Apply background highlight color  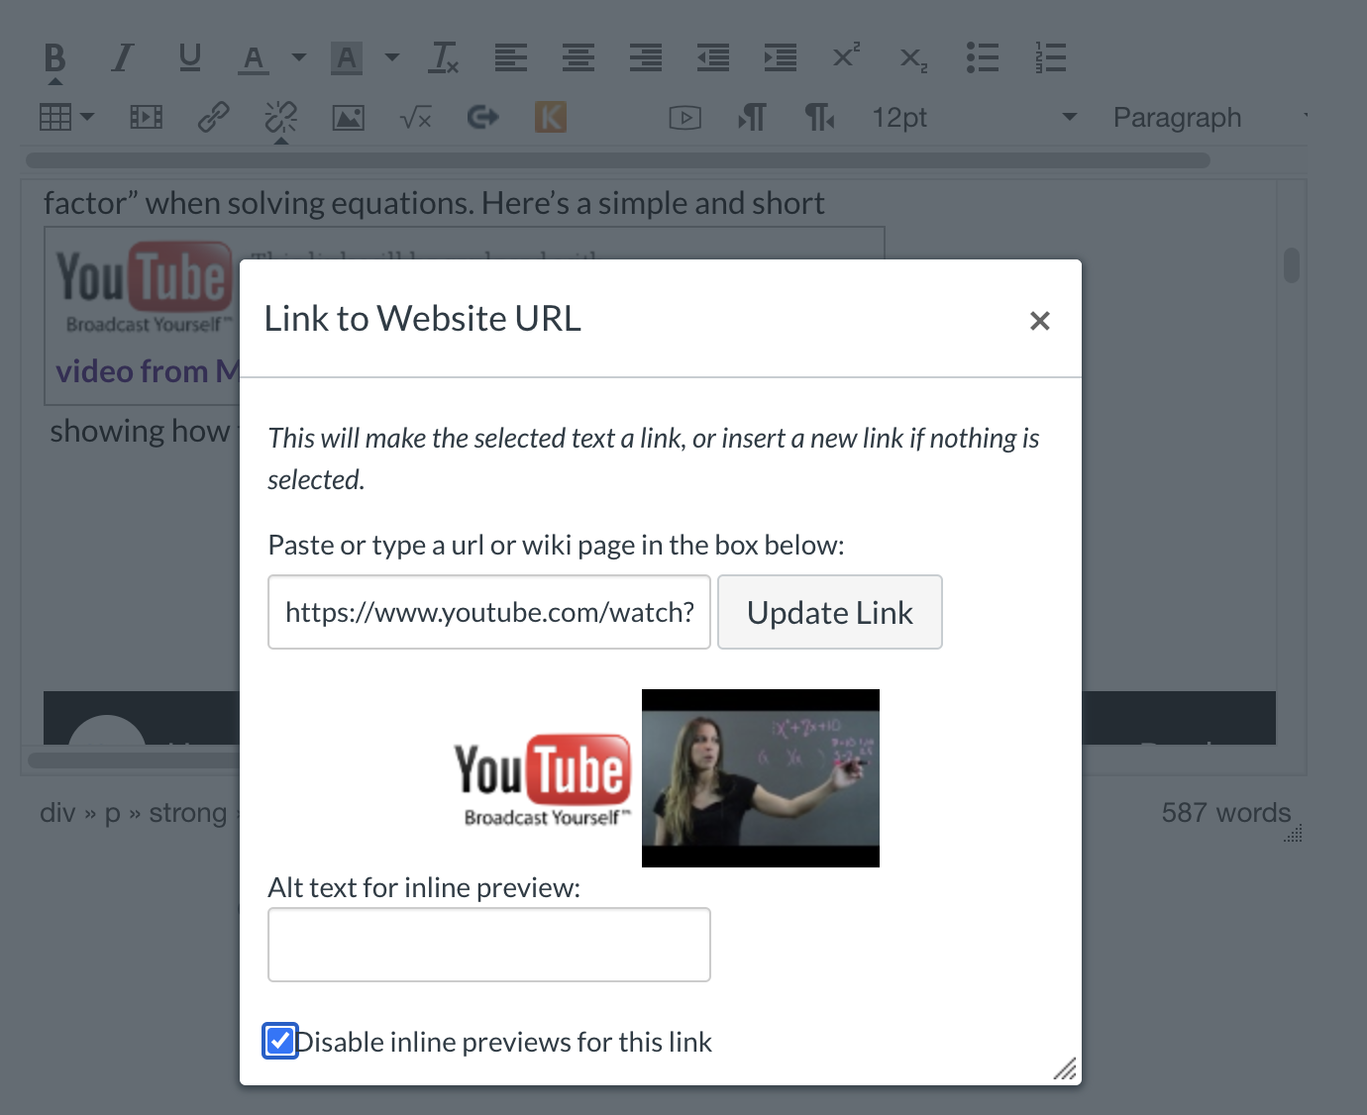point(347,58)
